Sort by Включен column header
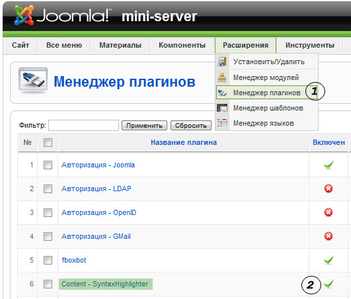351x299 pixels. coord(329,142)
